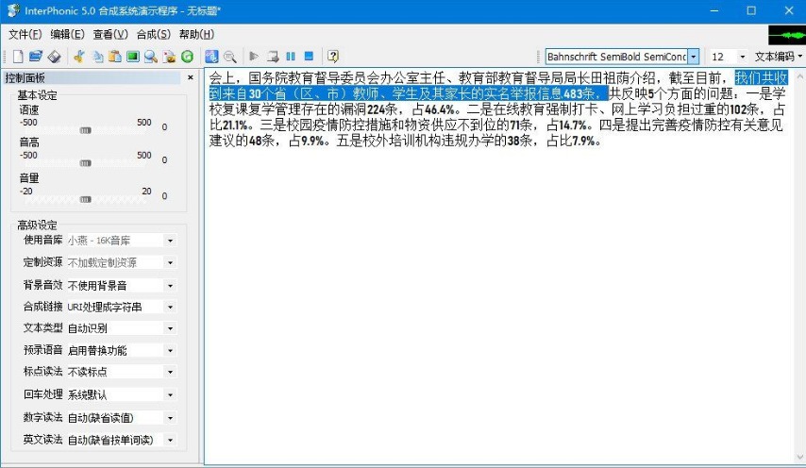Click the New document icon

click(x=17, y=57)
